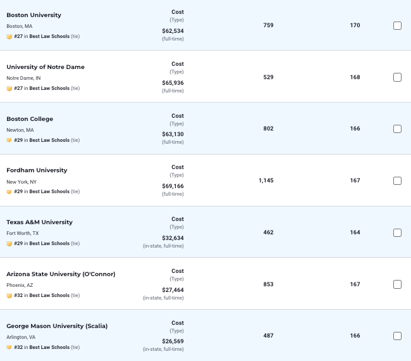Mark the Texas A&M University checkbox
Viewport: 411px width, 361px height.
(x=397, y=232)
